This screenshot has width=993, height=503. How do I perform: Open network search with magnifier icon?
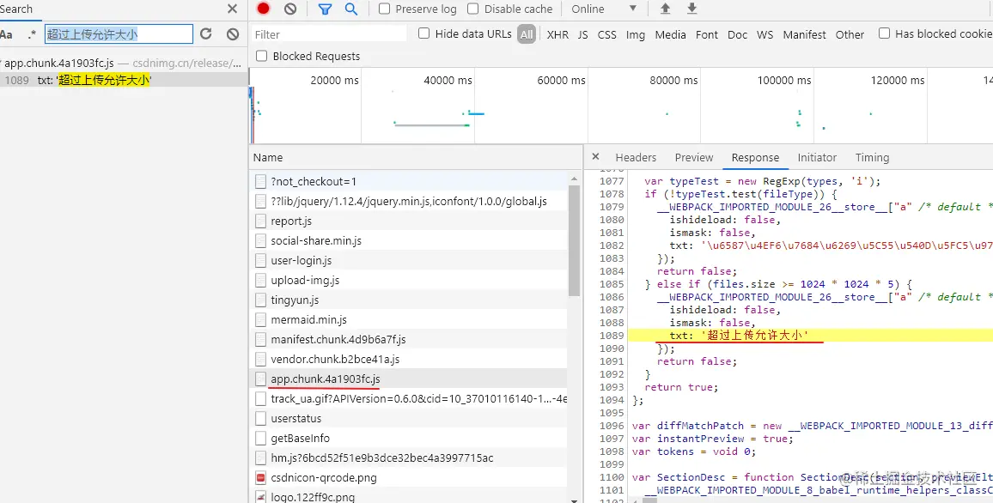coord(350,9)
